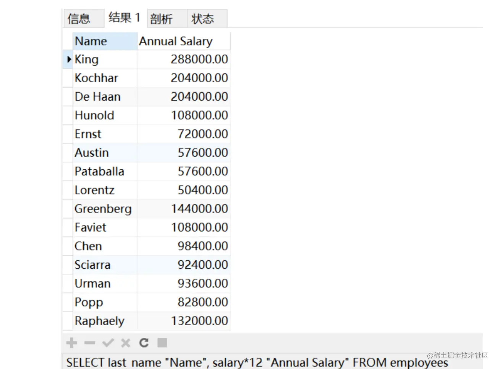Switch to the 信息 tab
498x369 pixels.
click(x=83, y=19)
